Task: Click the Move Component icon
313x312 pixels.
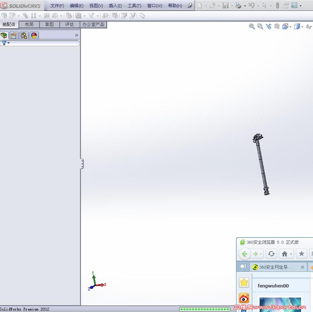Action: click(55, 16)
